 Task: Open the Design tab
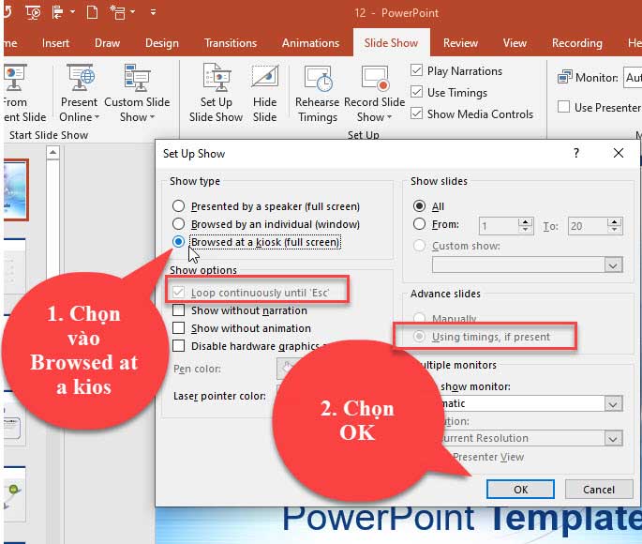pyautogui.click(x=162, y=43)
